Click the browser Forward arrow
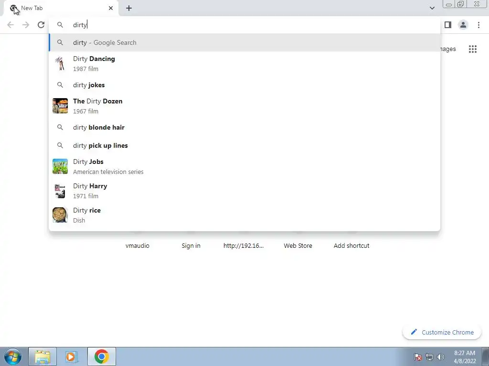 pyautogui.click(x=26, y=25)
